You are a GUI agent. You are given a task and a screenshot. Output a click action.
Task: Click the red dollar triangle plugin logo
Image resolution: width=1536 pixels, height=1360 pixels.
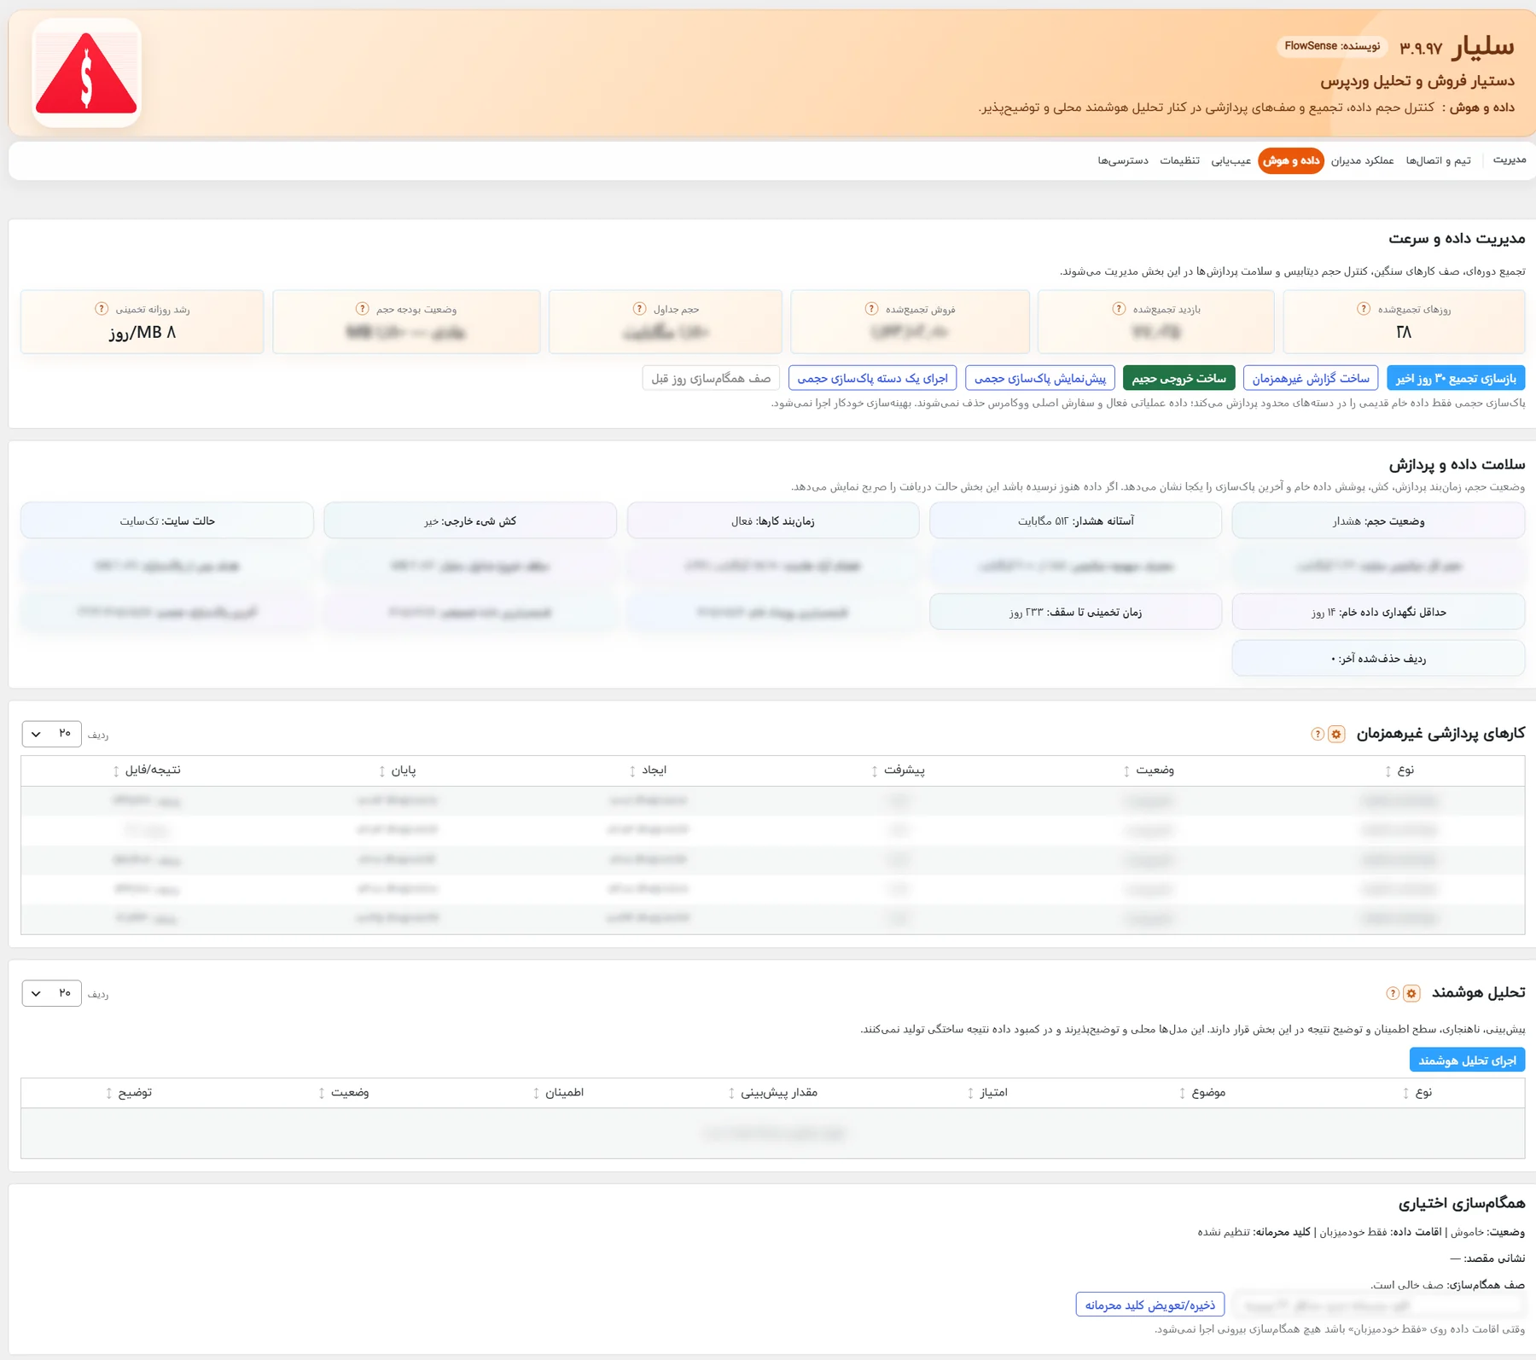[86, 73]
